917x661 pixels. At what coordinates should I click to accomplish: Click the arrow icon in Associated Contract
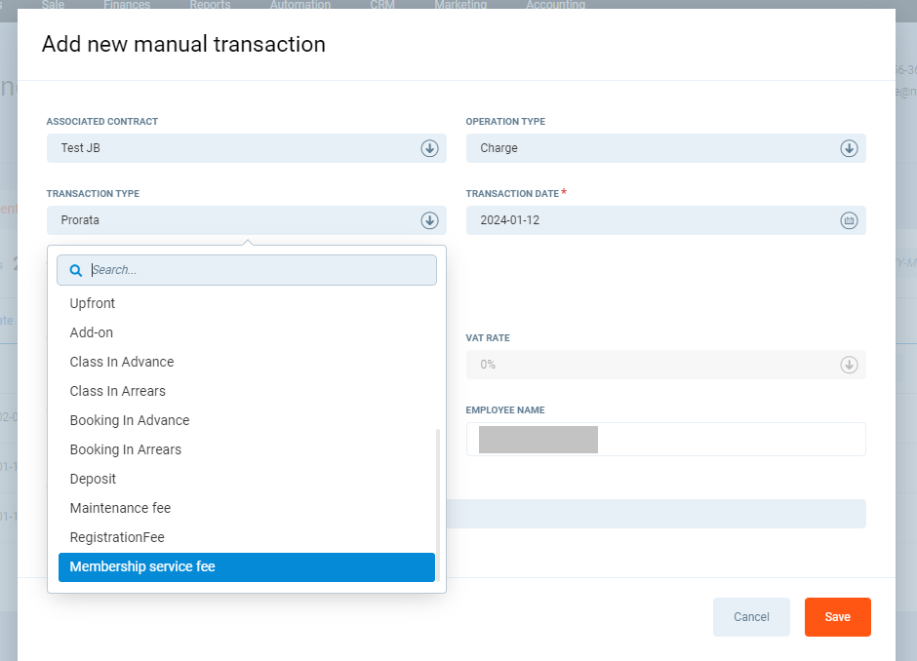pos(429,148)
